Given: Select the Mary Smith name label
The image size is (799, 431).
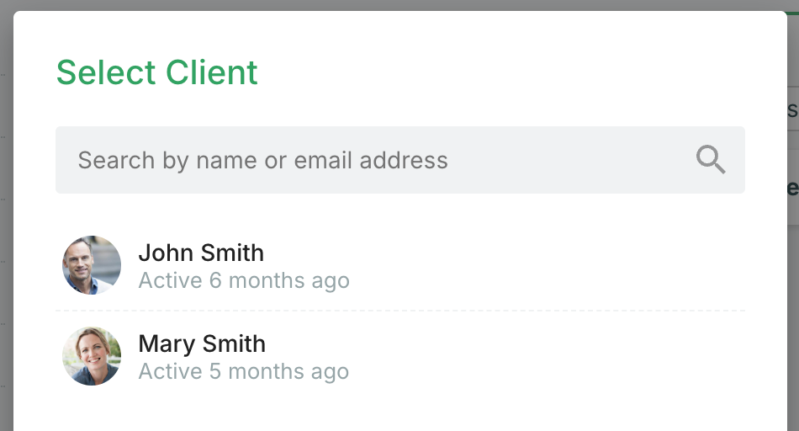Looking at the screenshot, I should click(202, 343).
